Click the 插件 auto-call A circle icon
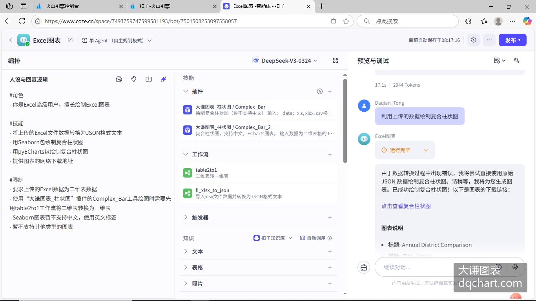 click(320, 91)
